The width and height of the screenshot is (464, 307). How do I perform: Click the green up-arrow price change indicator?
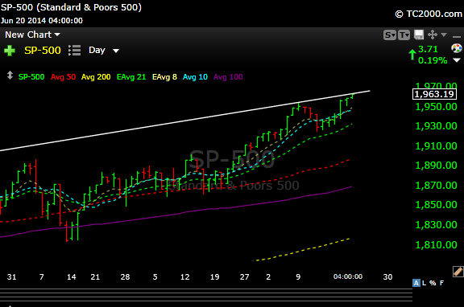412,55
